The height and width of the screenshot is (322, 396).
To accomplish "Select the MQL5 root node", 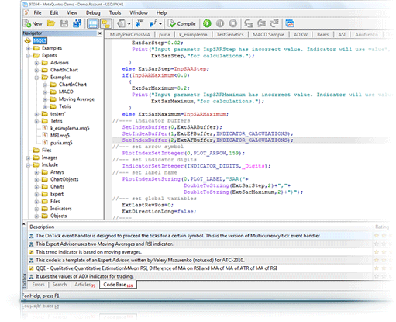I will click(40, 40).
